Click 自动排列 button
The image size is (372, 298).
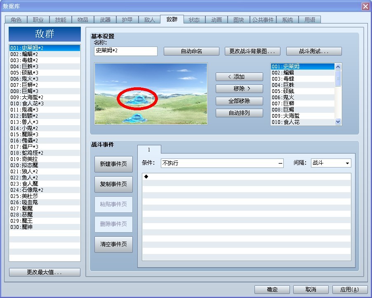point(239,113)
